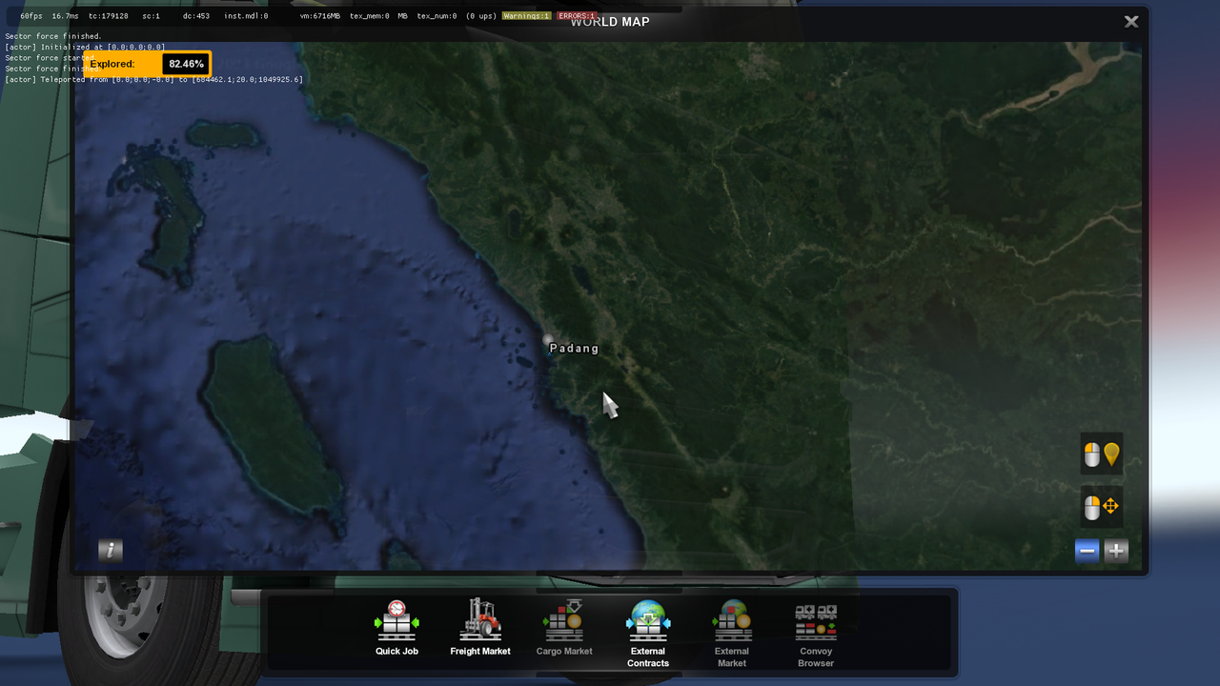The height and width of the screenshot is (686, 1220).
Task: Open the Convoy Browser icon
Action: [x=816, y=622]
